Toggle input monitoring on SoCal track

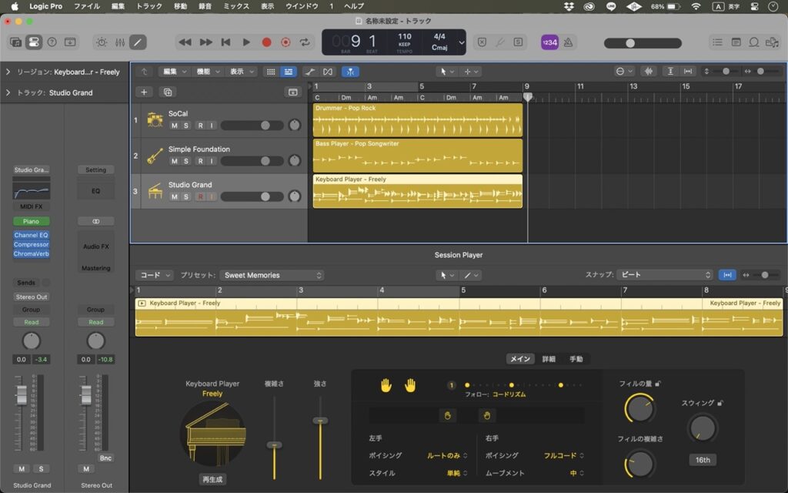pos(212,126)
